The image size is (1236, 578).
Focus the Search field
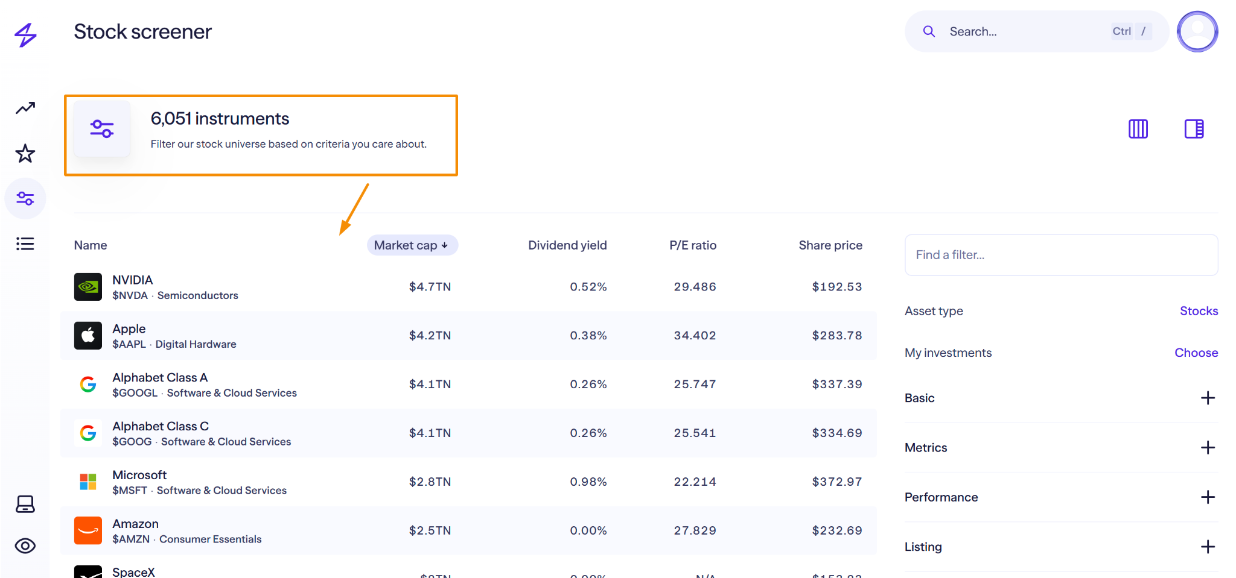1037,31
